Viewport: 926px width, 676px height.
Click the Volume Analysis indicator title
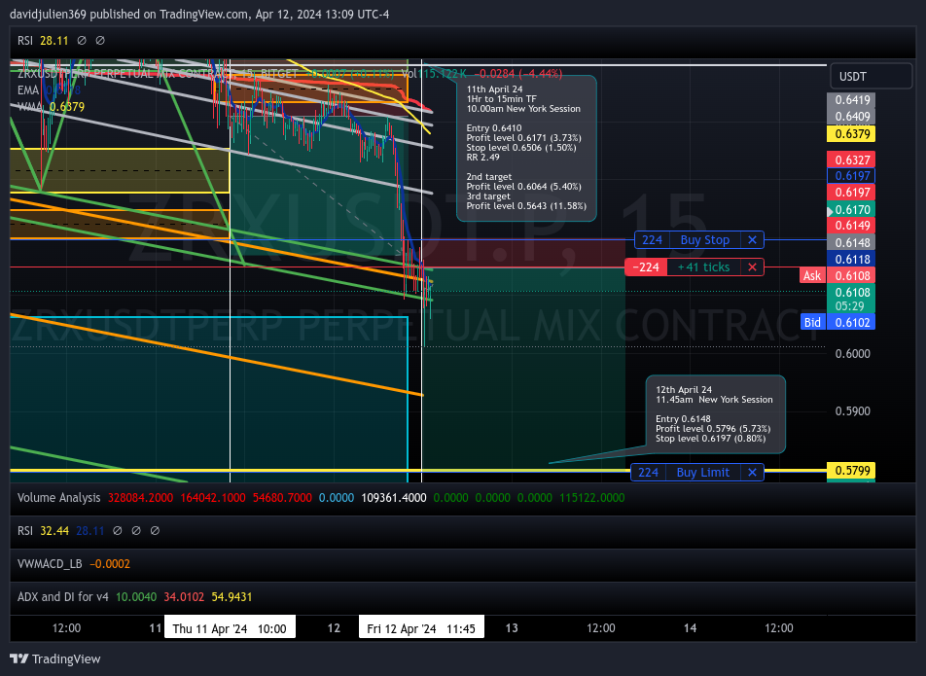(59, 498)
